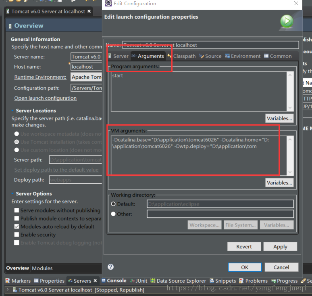Select Default working directory radio button

[x=113, y=204]
